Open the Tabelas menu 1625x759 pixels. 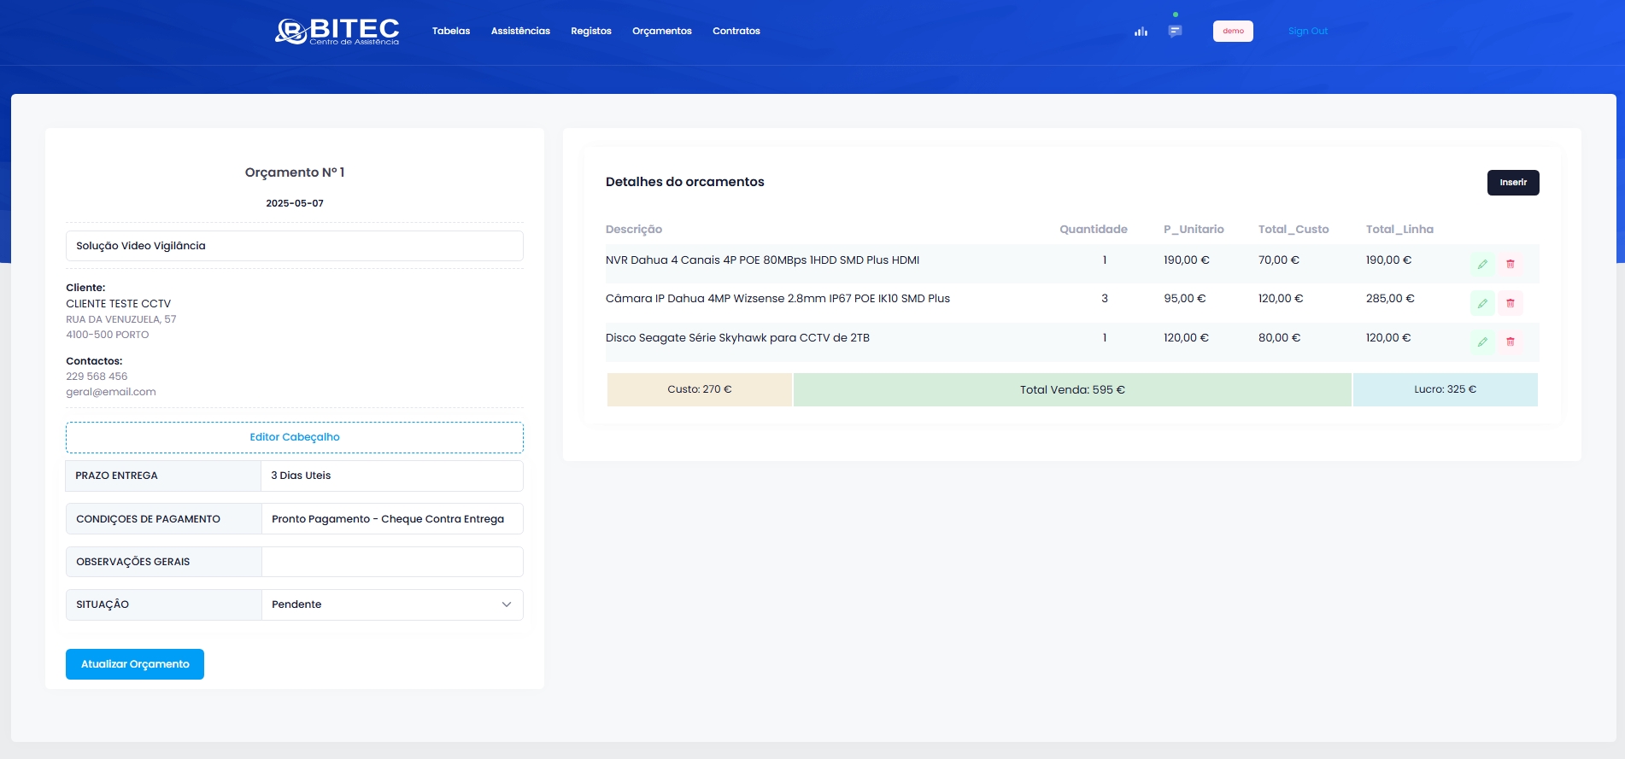pos(451,32)
